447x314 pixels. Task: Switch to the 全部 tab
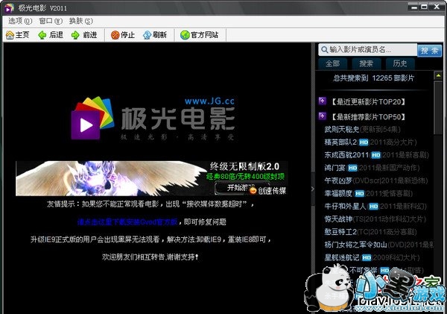333,63
